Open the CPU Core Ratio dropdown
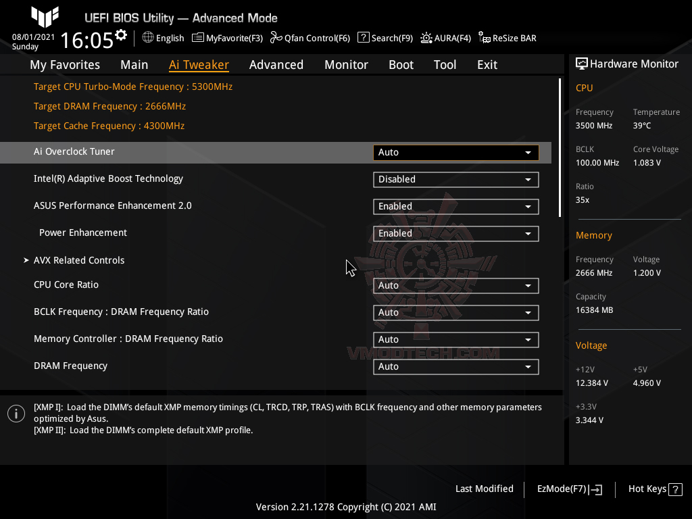This screenshot has height=519, width=692. 456,286
